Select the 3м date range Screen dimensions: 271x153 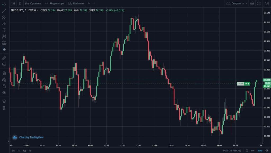click(x=13, y=151)
